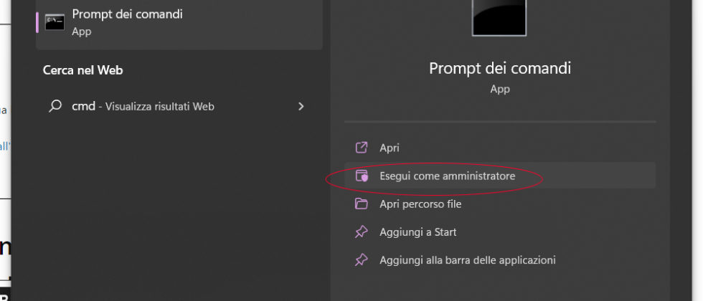Expand the cmd web result chevron
Screen dimensions: 703x301
pyautogui.click(x=301, y=106)
